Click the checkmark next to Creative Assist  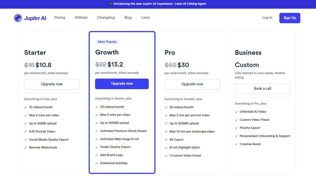coord(236,144)
